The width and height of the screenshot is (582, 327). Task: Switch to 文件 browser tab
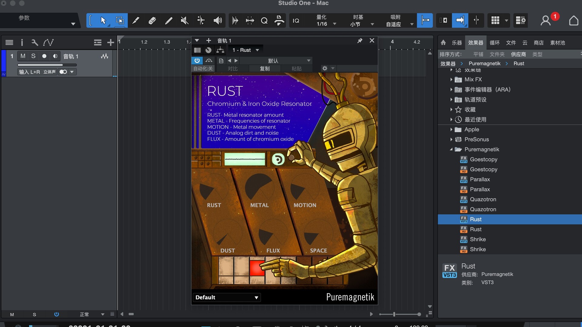click(x=511, y=43)
